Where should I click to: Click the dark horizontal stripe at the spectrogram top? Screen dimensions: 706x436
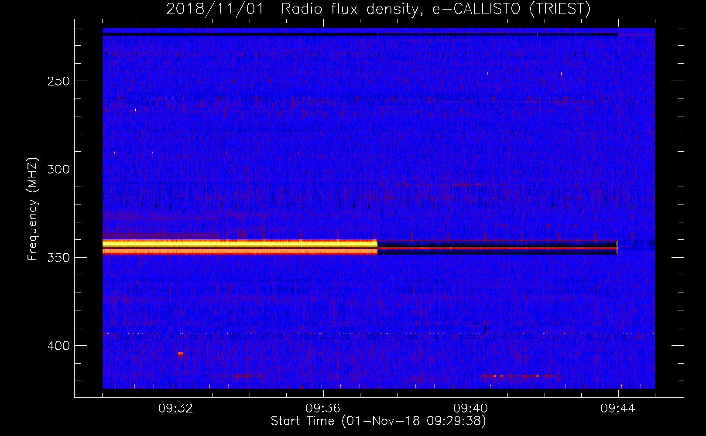click(x=360, y=34)
